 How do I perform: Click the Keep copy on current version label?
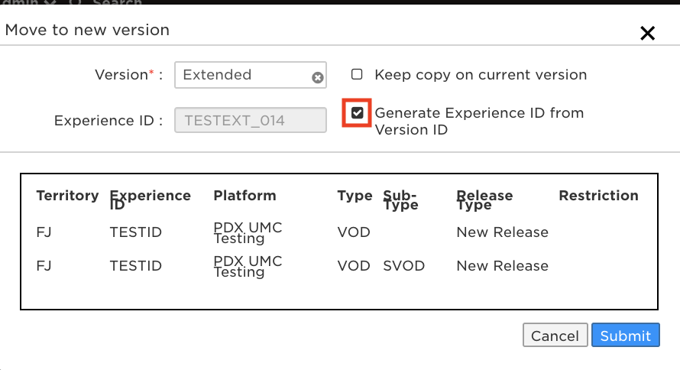(x=481, y=75)
